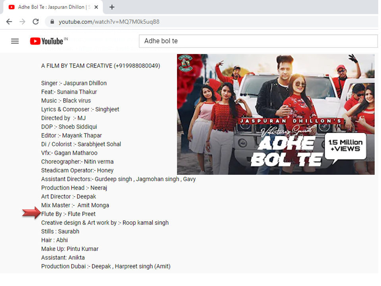Image resolution: width=381 pixels, height=286 pixels.
Task: Open the YouTube hamburger guide menu
Action: (x=15, y=41)
